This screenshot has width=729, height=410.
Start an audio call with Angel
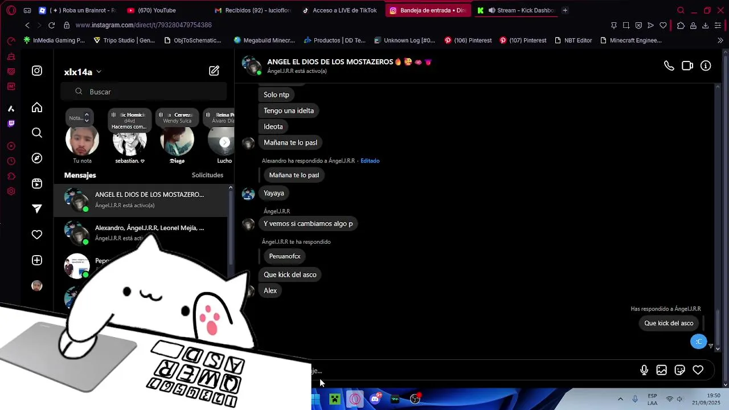[669, 66]
